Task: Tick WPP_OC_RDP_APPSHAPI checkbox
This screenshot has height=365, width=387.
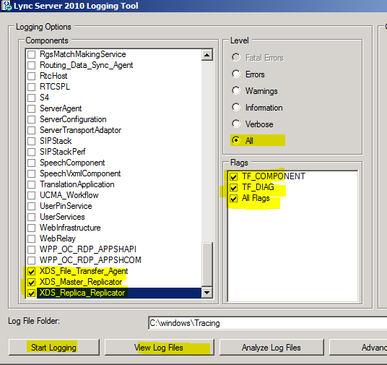Action: coord(31,249)
